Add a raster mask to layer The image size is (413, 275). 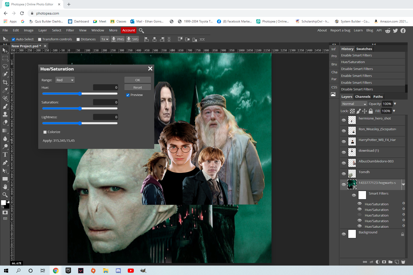384,262
